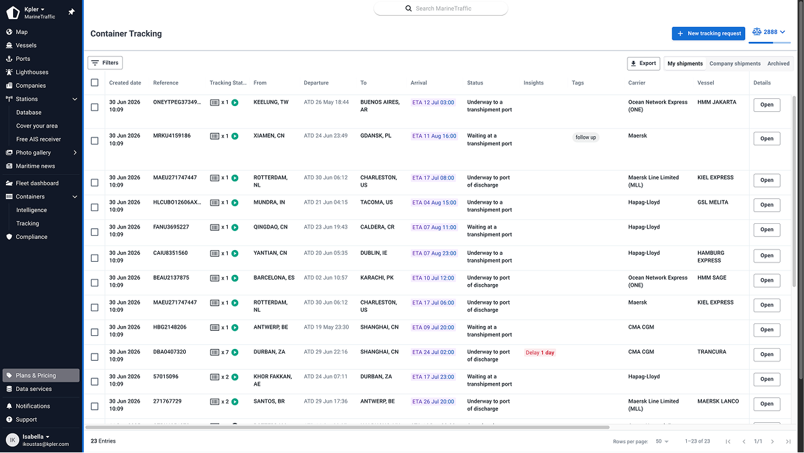Check the row for ONEYTPEG37349 shipment

click(x=95, y=107)
